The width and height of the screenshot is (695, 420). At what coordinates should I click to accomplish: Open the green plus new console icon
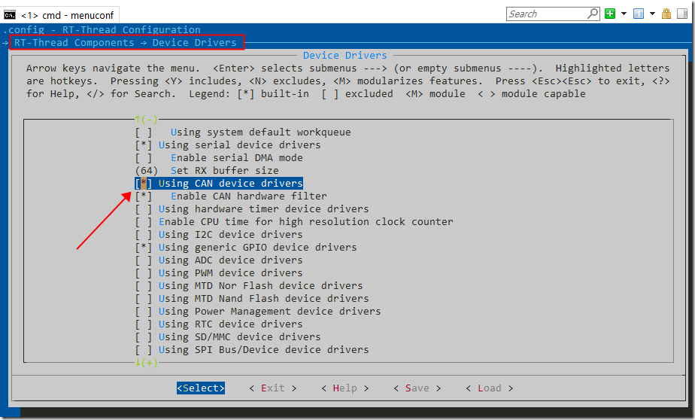(610, 14)
